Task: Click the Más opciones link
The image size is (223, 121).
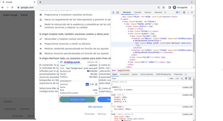Action: [95, 107]
